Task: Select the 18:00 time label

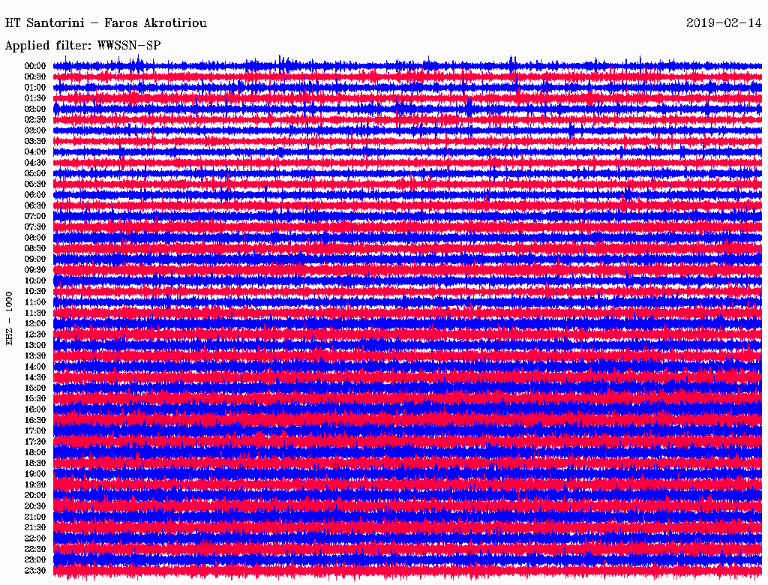Action: (x=35, y=453)
